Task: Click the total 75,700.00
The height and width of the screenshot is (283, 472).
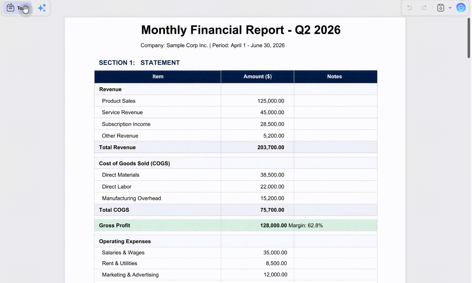Action: click(272, 210)
